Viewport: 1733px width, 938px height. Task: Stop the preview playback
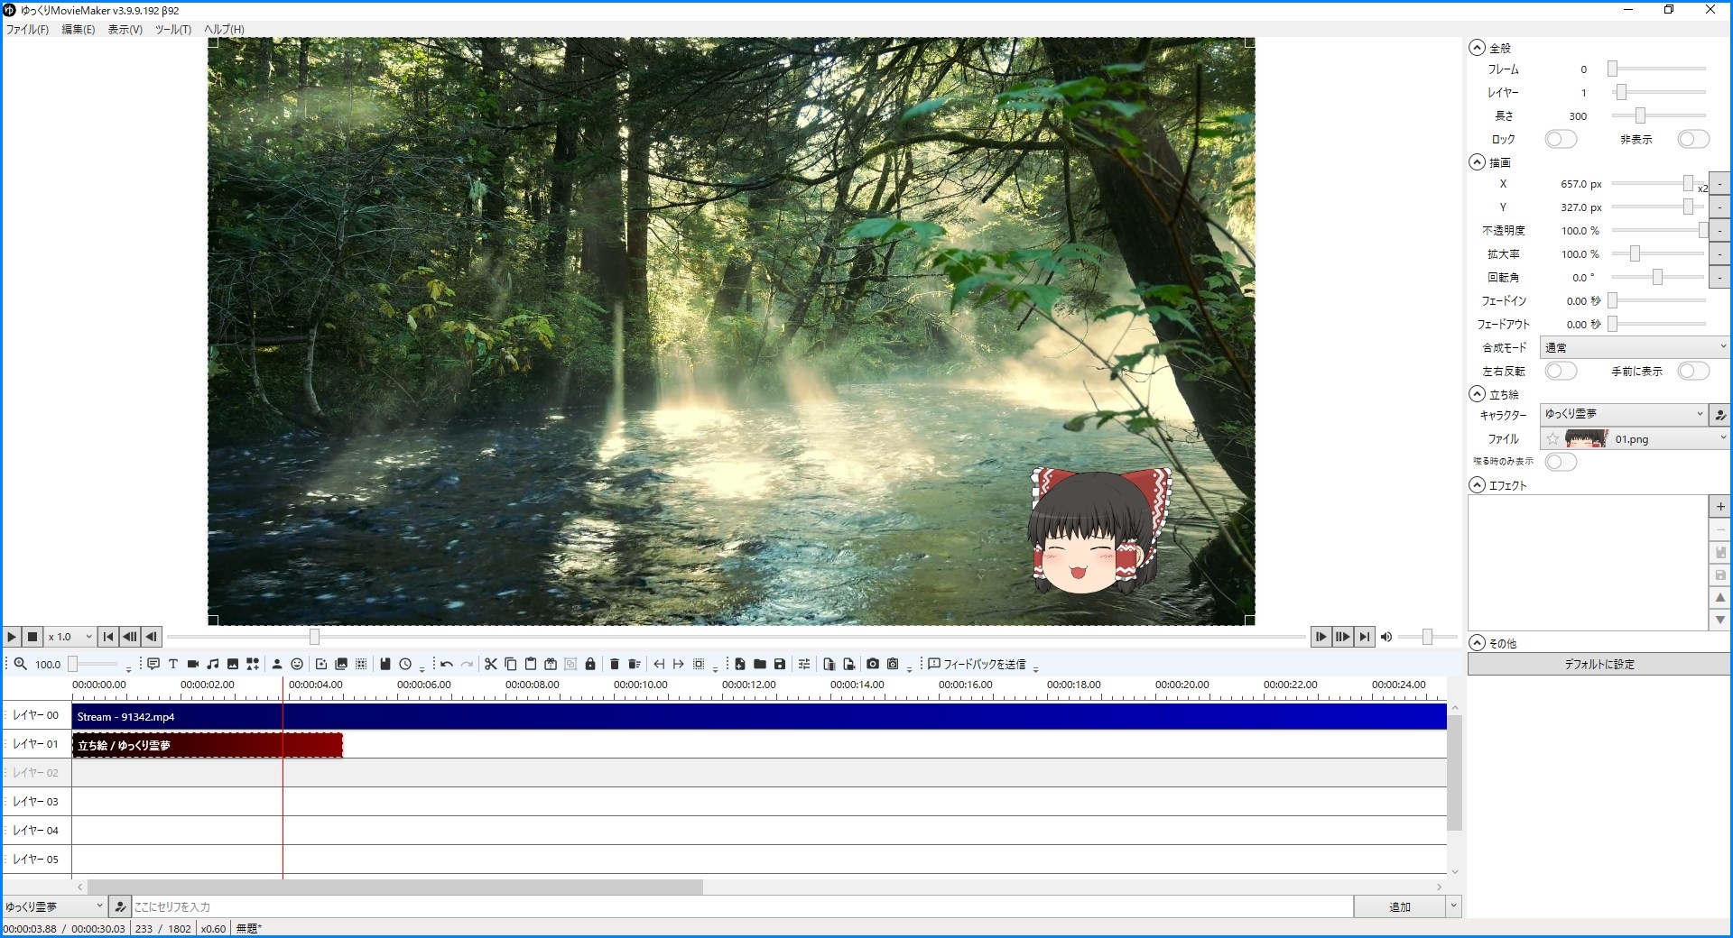[x=32, y=637]
